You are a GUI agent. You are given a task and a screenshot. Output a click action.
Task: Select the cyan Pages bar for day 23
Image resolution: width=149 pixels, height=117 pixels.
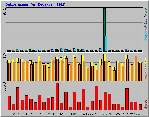tap(106, 44)
